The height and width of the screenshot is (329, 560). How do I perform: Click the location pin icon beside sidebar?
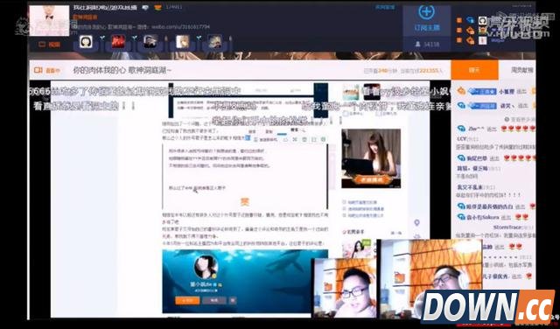pyautogui.click(x=416, y=223)
